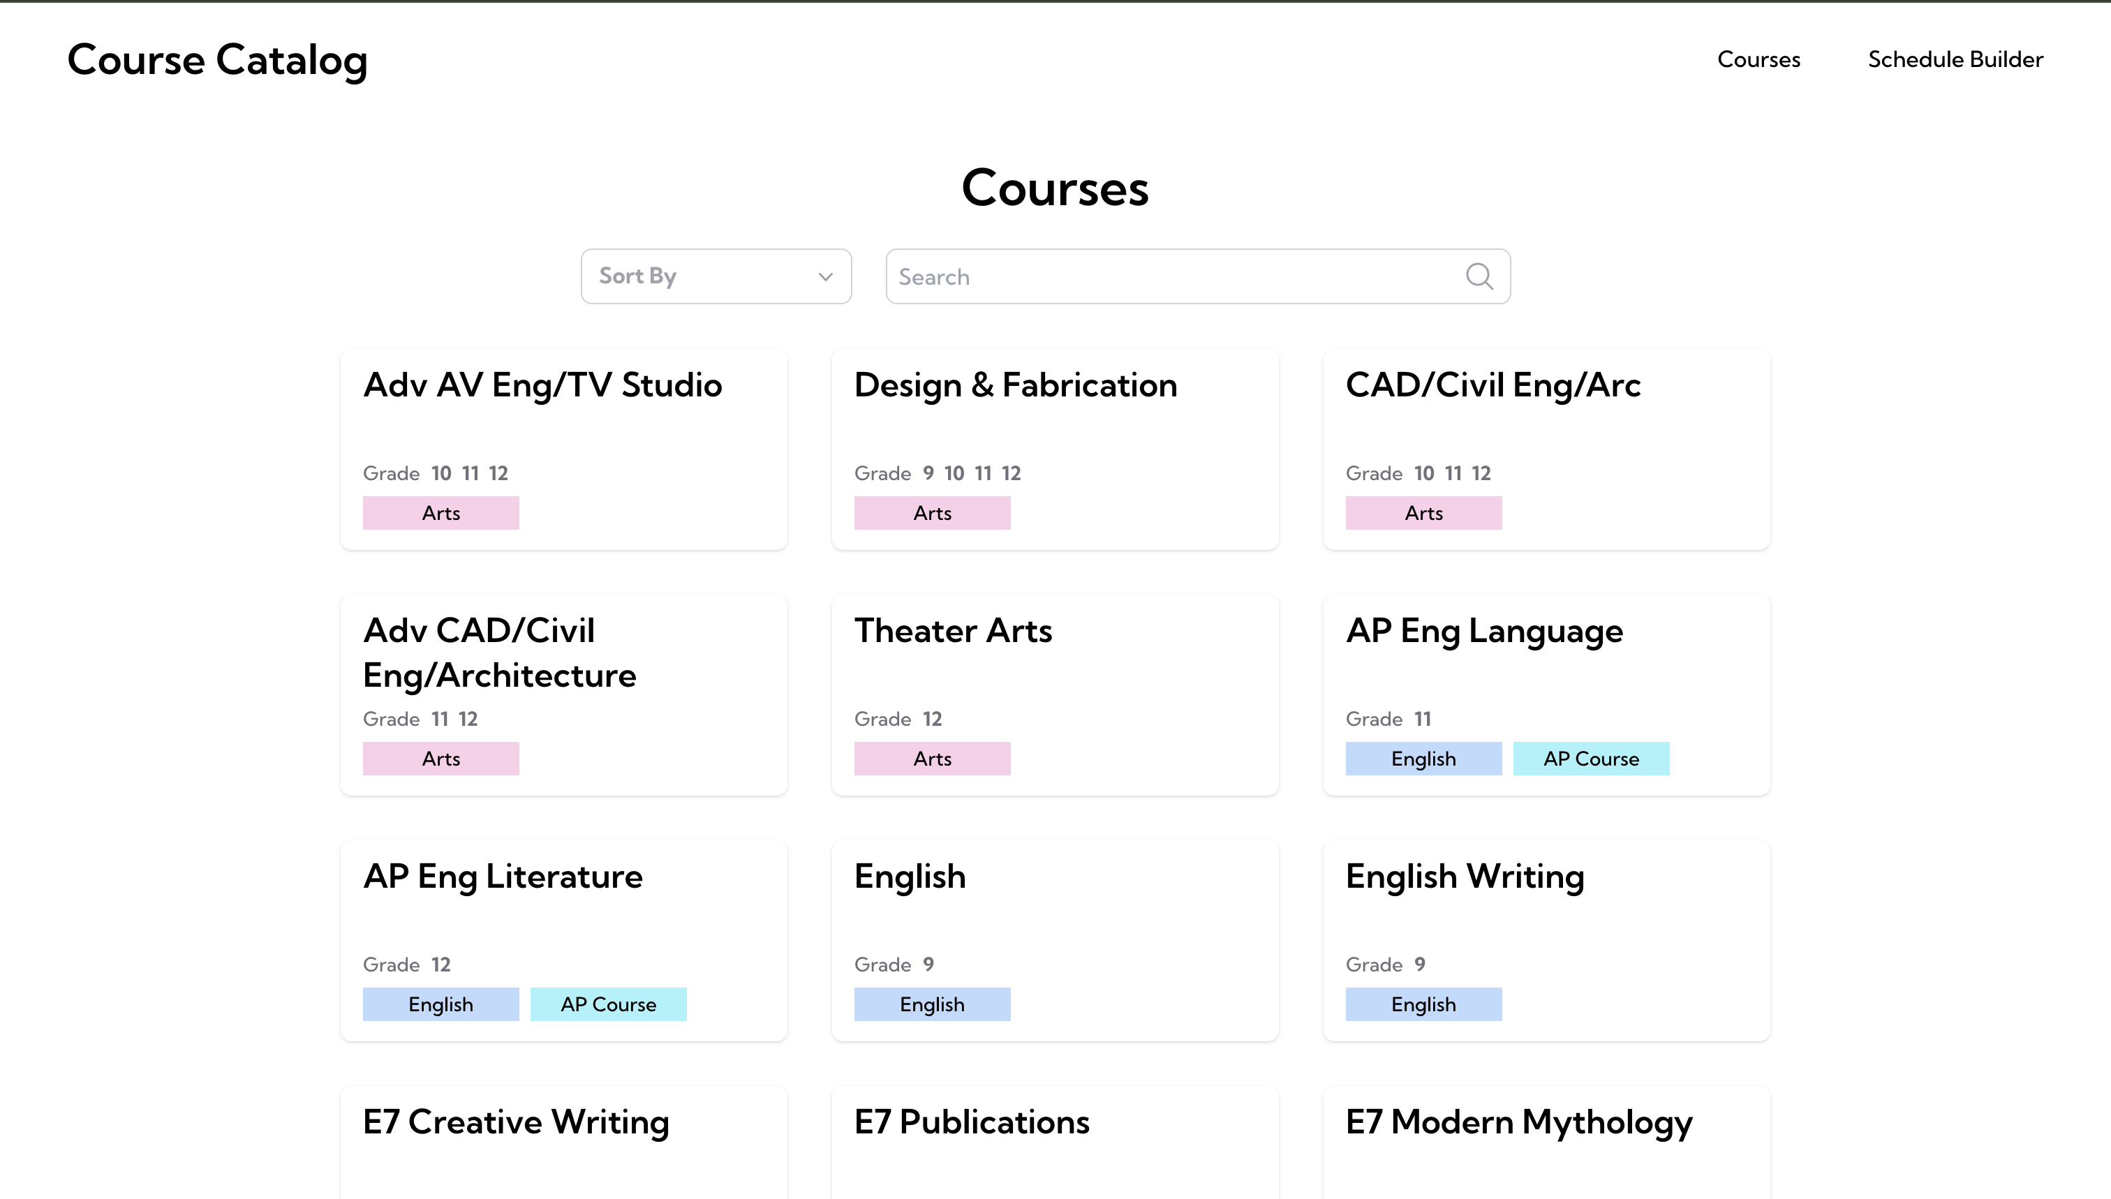The image size is (2111, 1199).
Task: Select the Design & Fabrication course
Action: pos(1054,449)
